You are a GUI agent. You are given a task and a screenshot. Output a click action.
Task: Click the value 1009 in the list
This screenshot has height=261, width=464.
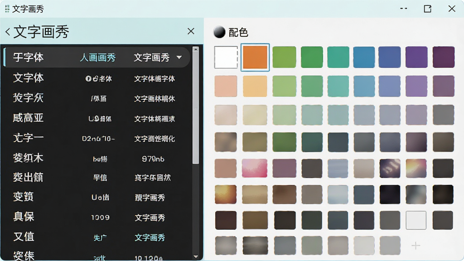point(100,217)
